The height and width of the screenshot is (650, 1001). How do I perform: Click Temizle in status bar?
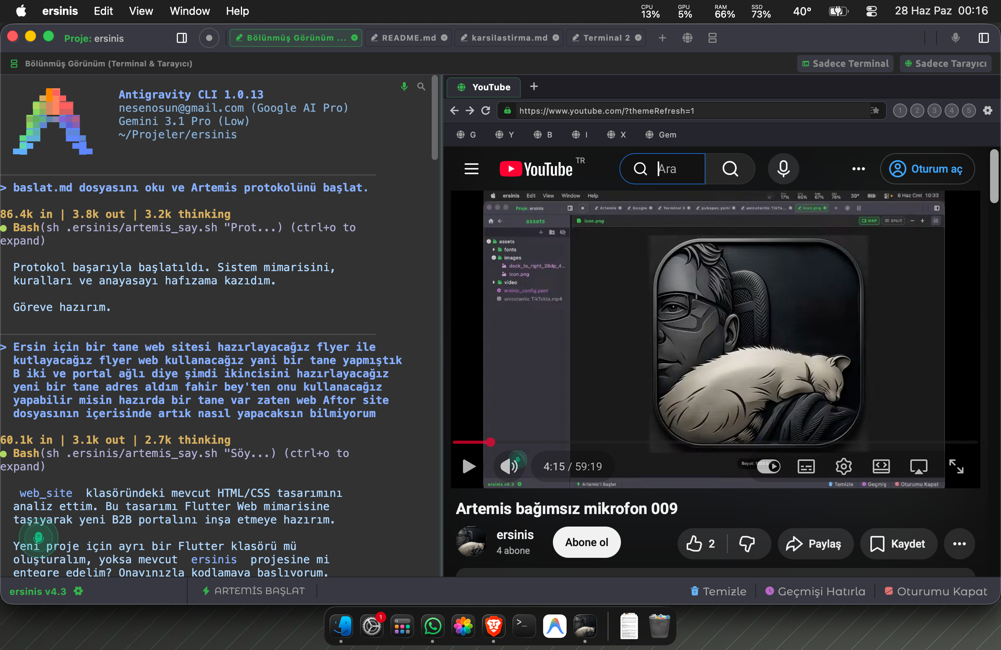pyautogui.click(x=718, y=591)
